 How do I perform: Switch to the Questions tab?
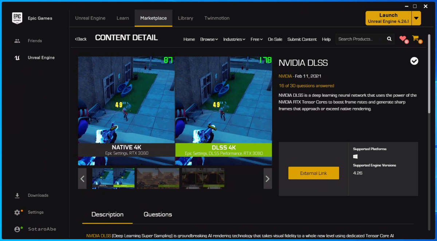coord(158,214)
